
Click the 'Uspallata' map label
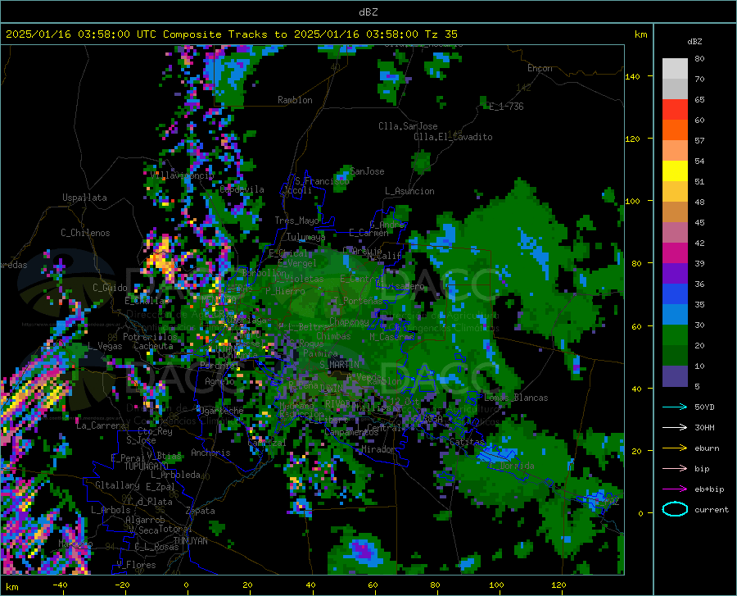(84, 198)
